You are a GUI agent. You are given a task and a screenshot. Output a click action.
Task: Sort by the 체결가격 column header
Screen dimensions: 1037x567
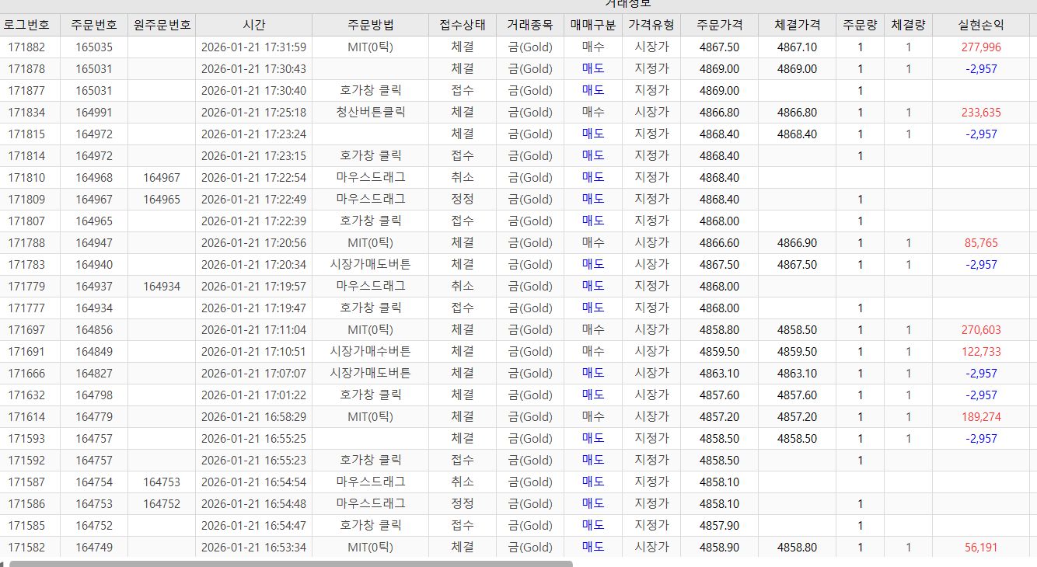click(797, 25)
